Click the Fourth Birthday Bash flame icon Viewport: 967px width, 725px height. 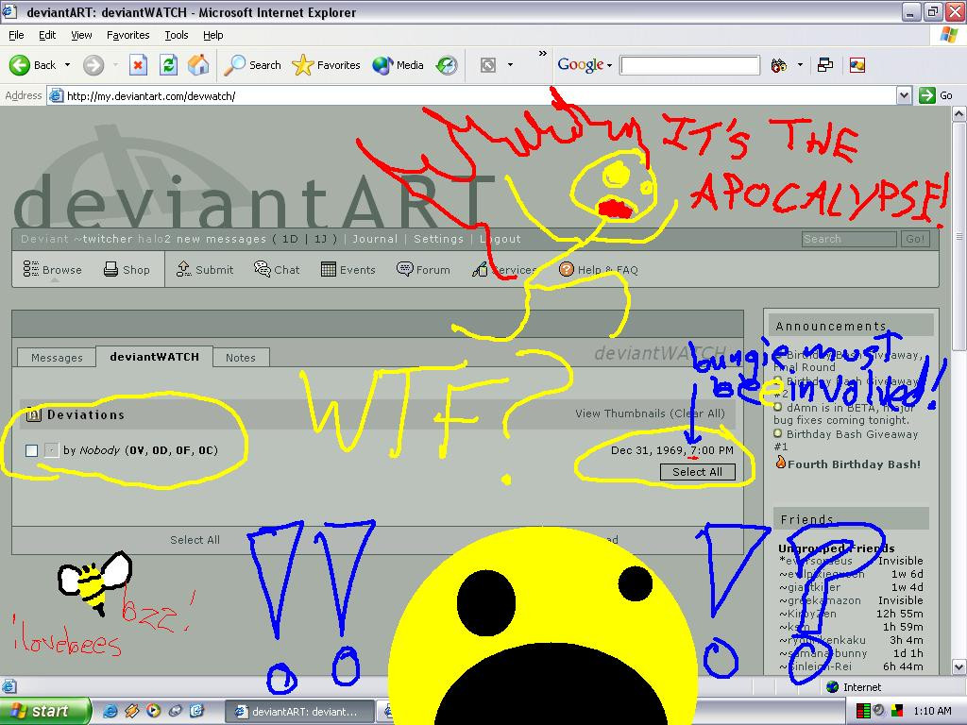tap(780, 462)
